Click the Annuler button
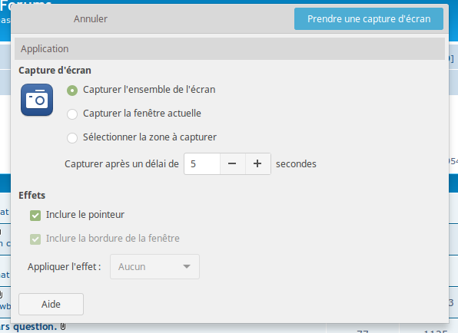Viewport: 458px width, 333px height. point(91,18)
